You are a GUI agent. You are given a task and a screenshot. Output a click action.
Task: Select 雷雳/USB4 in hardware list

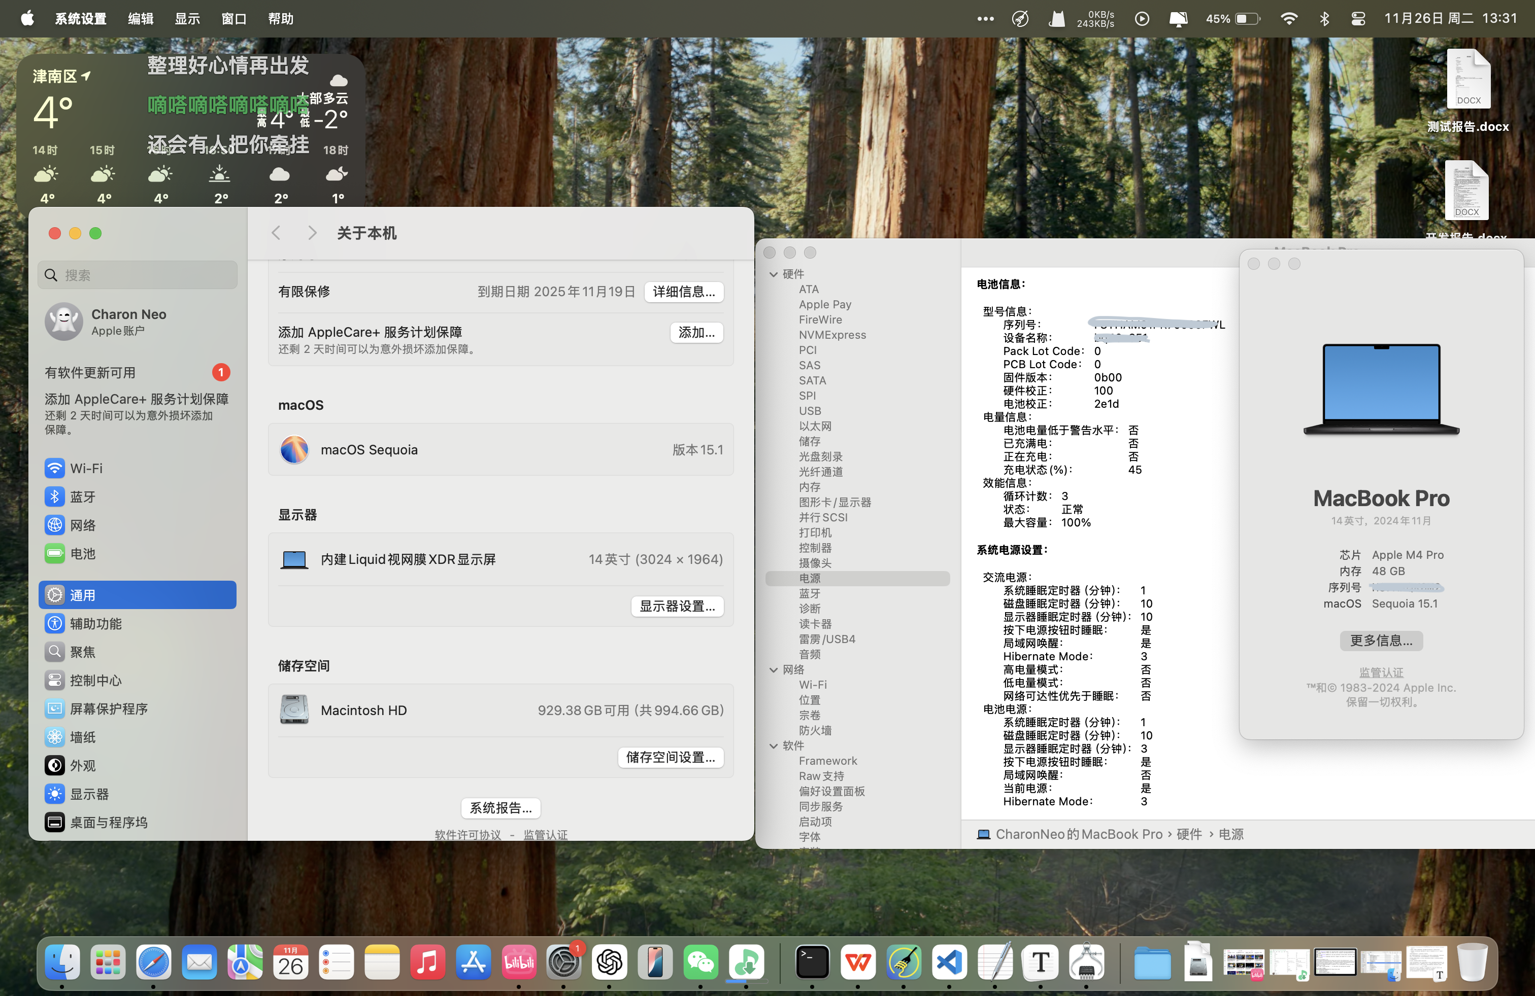827,639
